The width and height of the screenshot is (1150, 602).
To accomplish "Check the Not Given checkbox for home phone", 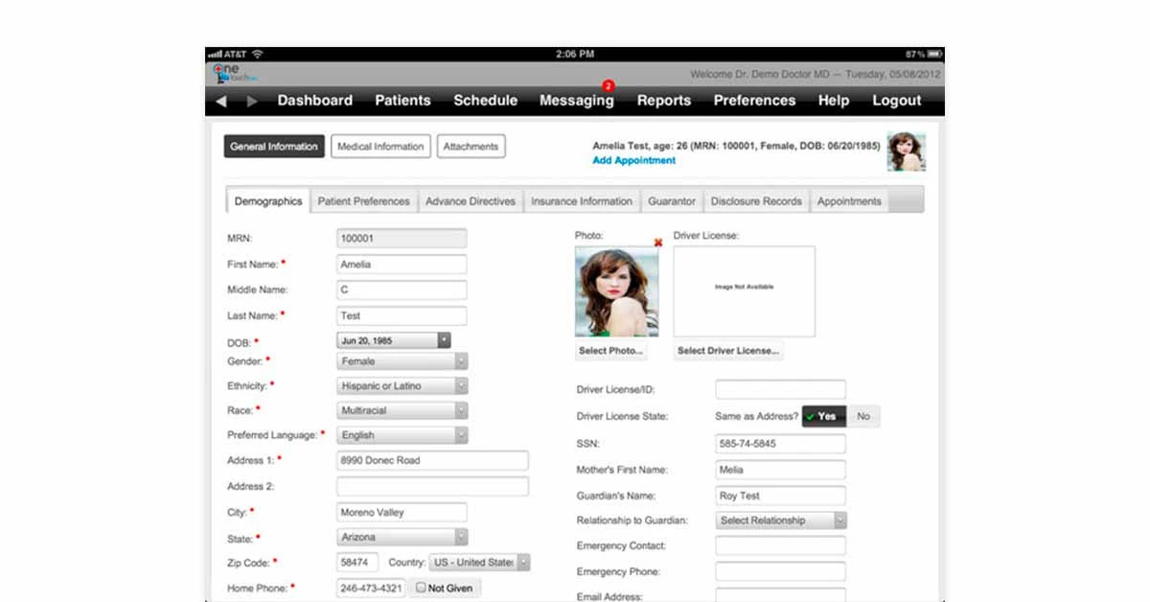I will click(x=422, y=588).
